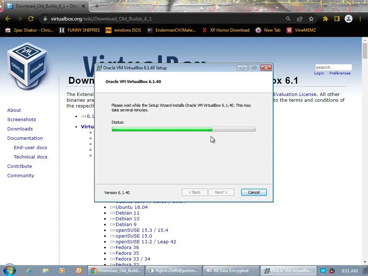Open the End-user docs link
Screen dimensions: 368x276
point(31,148)
